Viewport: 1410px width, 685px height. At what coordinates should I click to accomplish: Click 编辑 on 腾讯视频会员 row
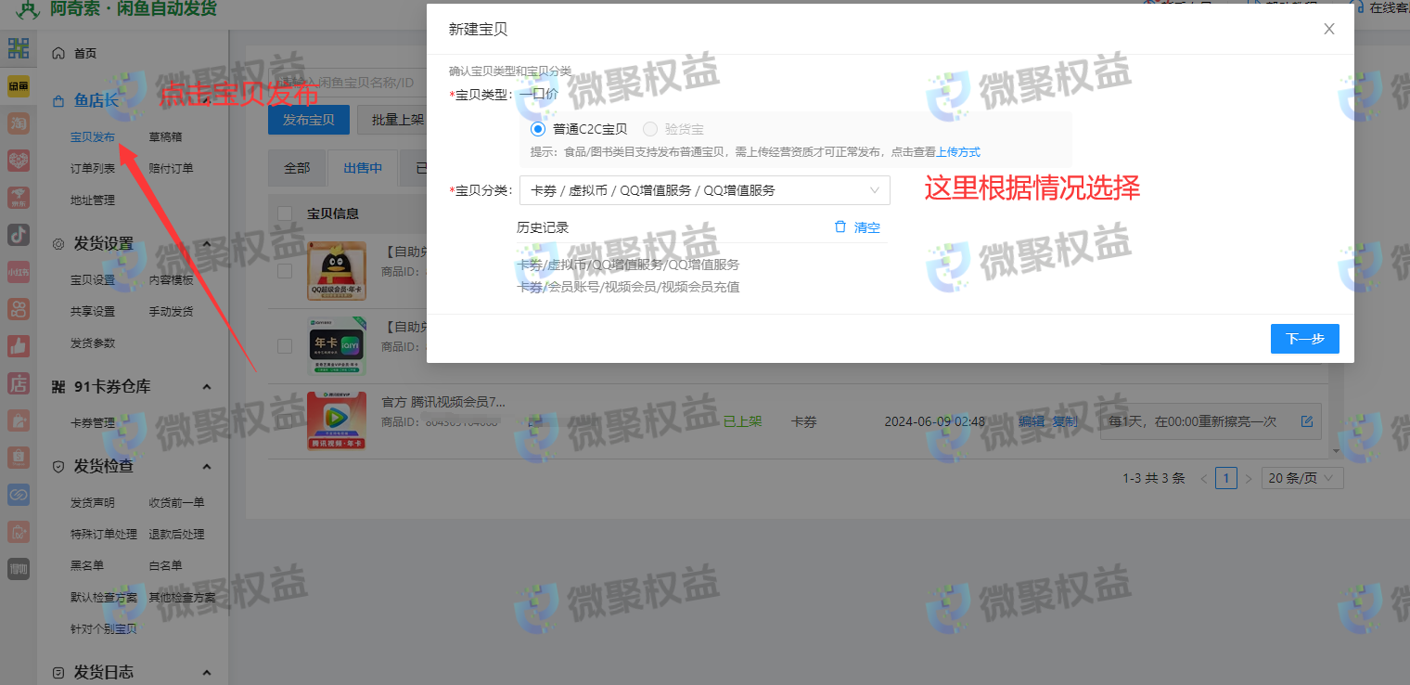point(1032,421)
